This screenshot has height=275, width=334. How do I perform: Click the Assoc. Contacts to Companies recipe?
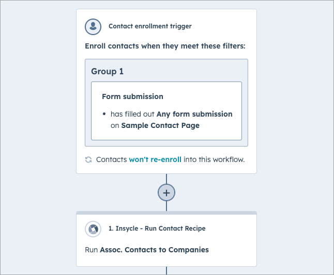154,250
